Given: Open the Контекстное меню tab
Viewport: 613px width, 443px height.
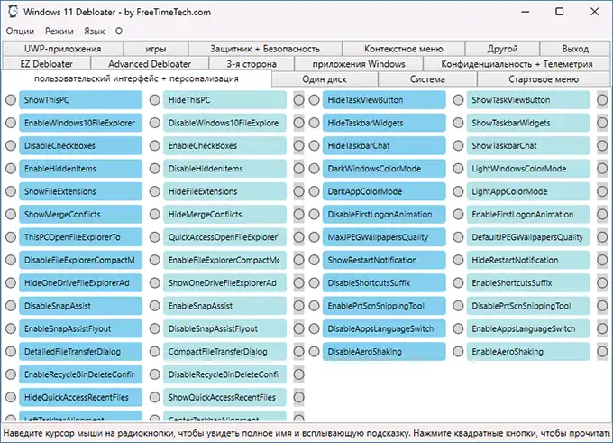Looking at the screenshot, I should pyautogui.click(x=404, y=49).
